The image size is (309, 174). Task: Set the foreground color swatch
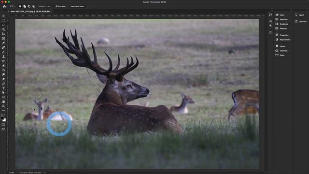coord(2,118)
